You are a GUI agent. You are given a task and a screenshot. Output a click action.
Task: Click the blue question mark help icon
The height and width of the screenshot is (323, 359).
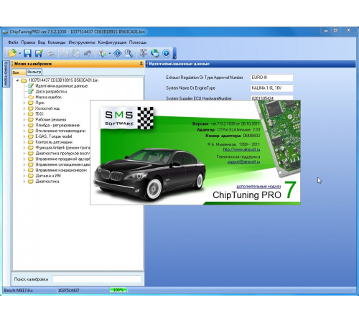[166, 53]
